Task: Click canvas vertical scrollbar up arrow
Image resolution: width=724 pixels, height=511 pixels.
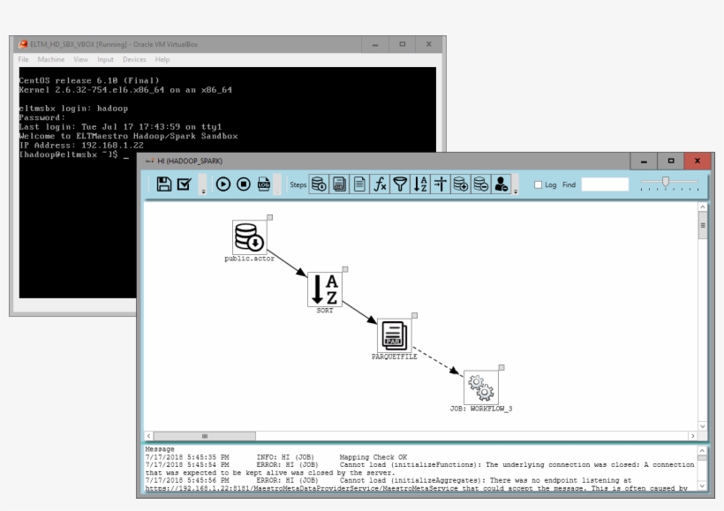Action: pos(703,207)
